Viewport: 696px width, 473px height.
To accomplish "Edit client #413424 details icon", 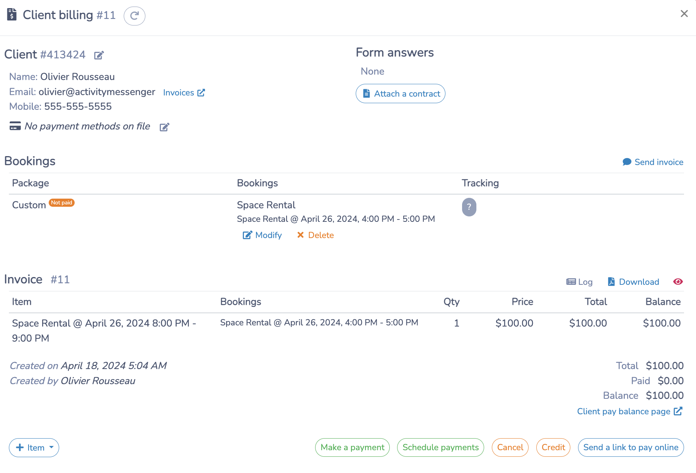I will pos(99,55).
